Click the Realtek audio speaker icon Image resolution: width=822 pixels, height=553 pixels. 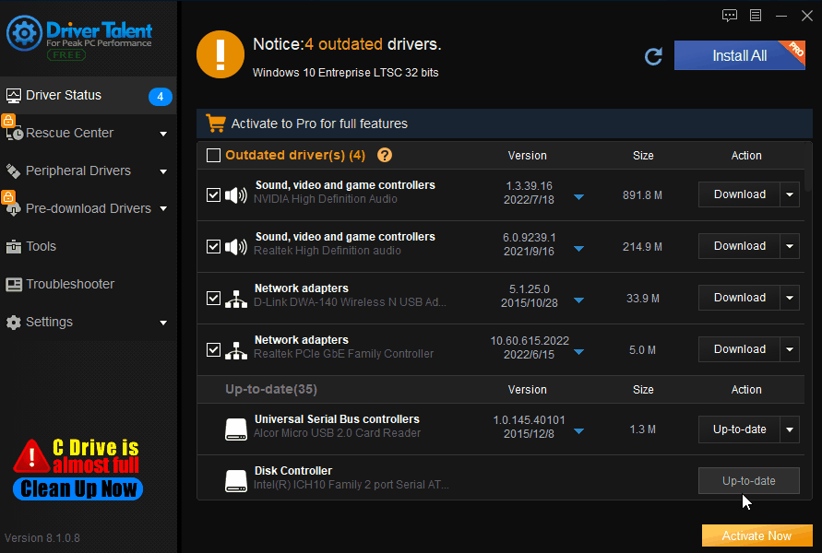point(236,247)
